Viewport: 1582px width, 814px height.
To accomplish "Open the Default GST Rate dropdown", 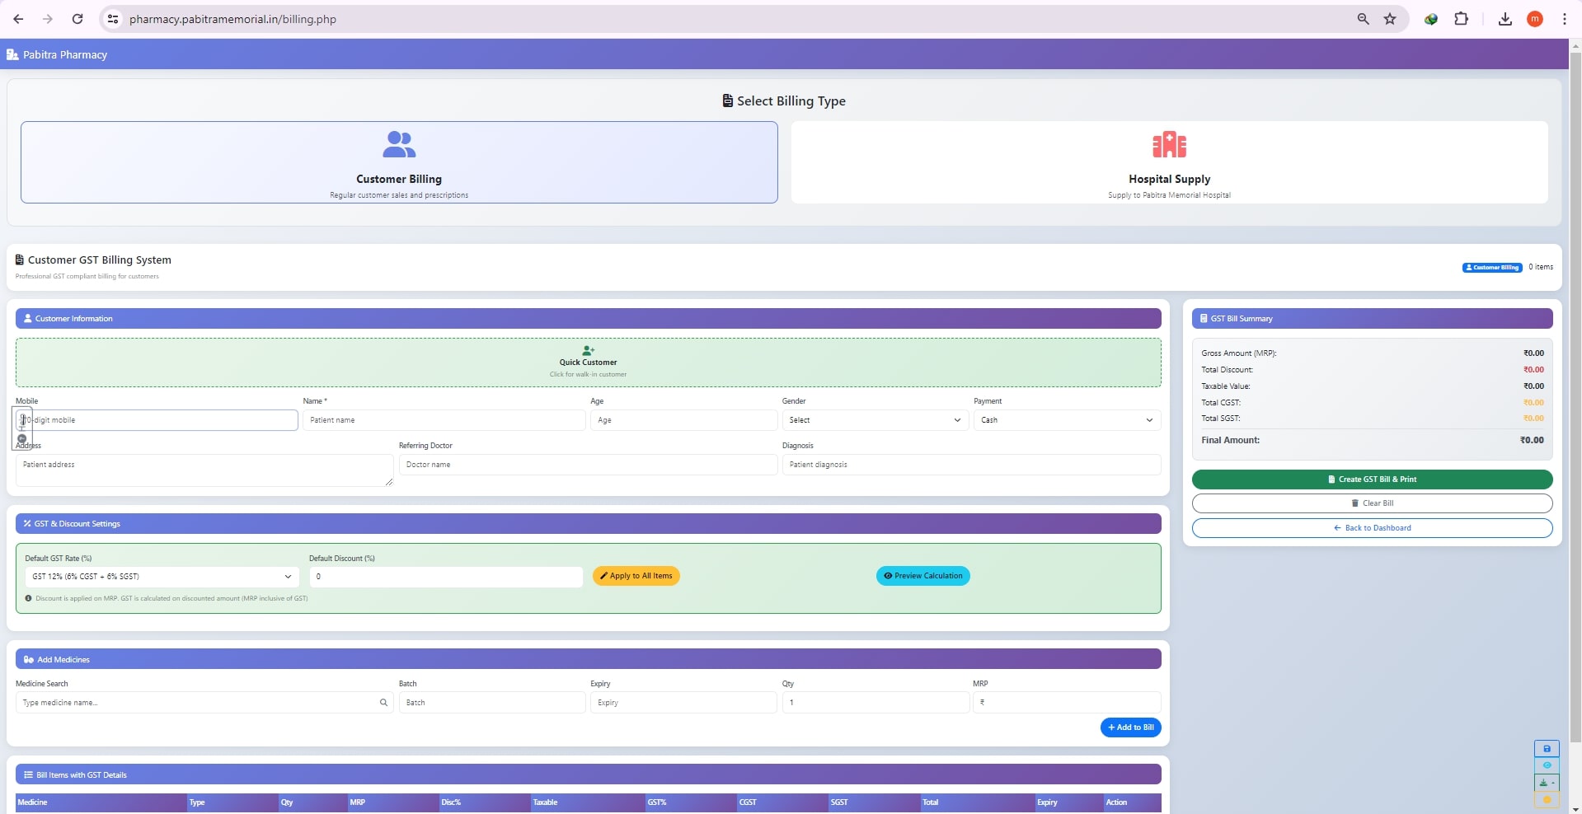I will [x=161, y=577].
